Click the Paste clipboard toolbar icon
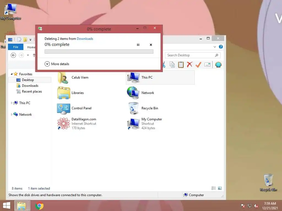Image resolution: width=282 pixels, height=211 pixels. coord(181,65)
